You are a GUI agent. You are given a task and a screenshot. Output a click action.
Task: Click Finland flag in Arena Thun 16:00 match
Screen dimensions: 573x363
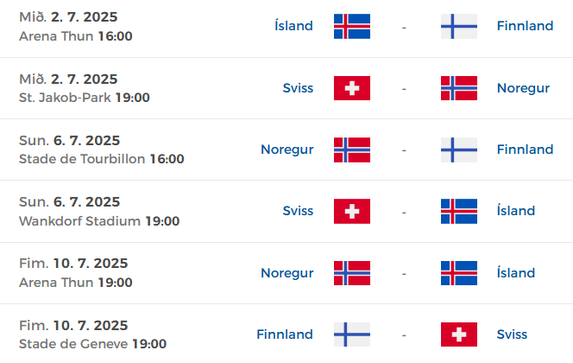459,26
